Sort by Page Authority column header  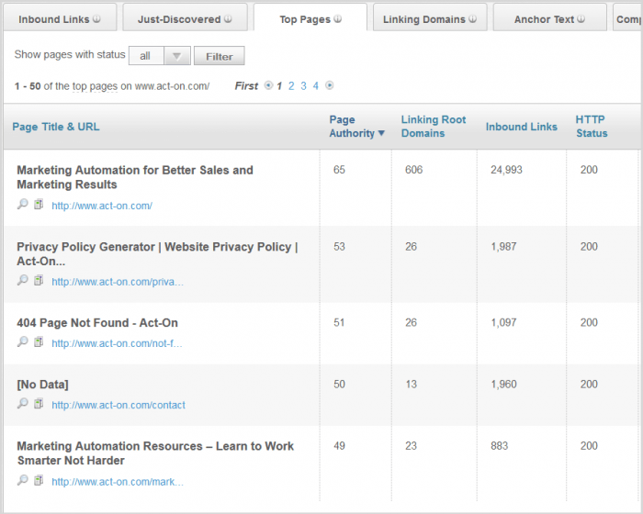(x=356, y=127)
